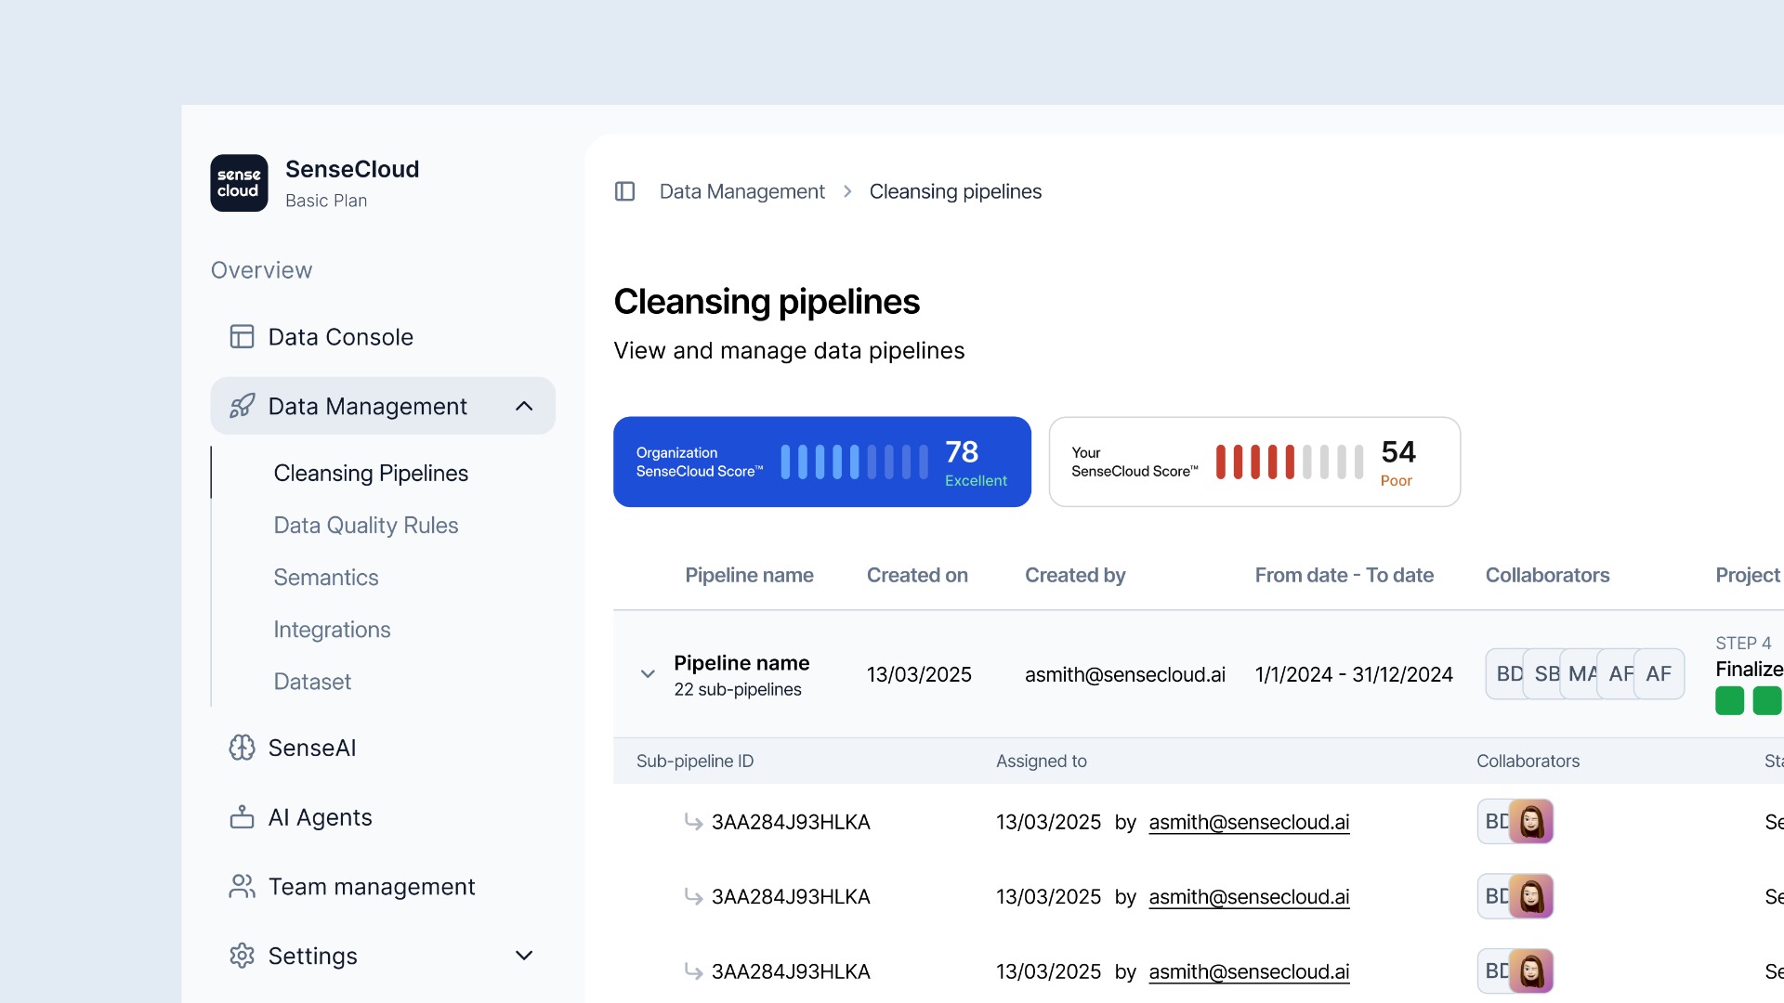Sort by Created by column header
The height and width of the screenshot is (1003, 1784).
click(x=1075, y=575)
